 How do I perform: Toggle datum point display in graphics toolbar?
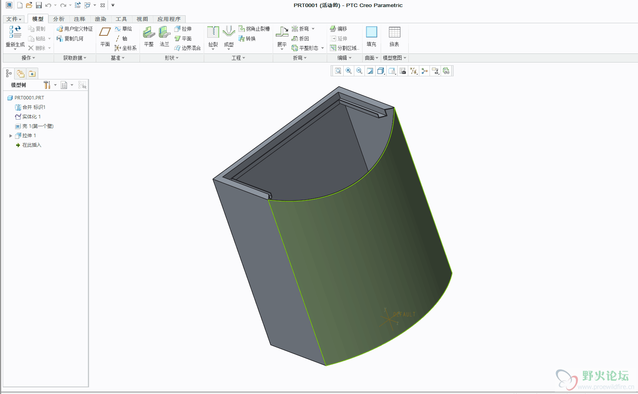(x=424, y=71)
